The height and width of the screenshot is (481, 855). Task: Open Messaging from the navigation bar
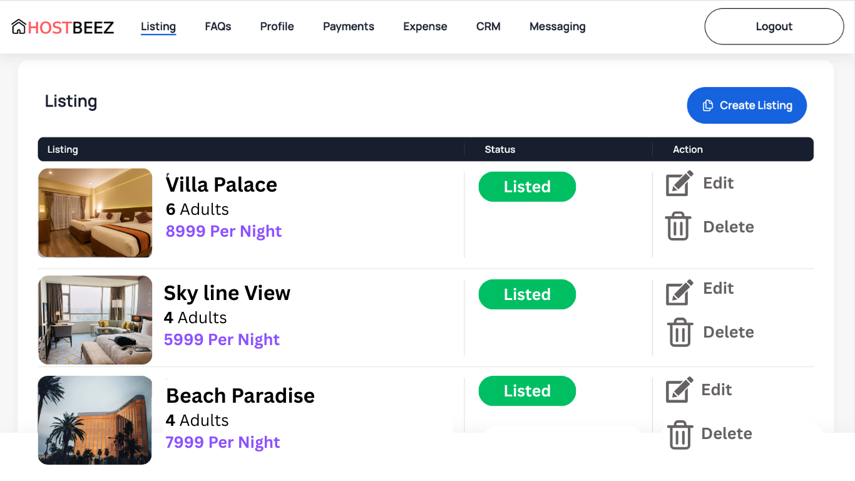pyautogui.click(x=557, y=26)
